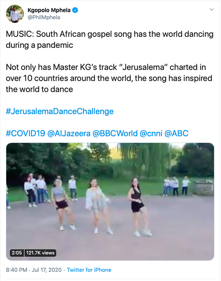Screen dimensions: 221x281
Task: Visit the @cnni mention
Action: pos(151,133)
